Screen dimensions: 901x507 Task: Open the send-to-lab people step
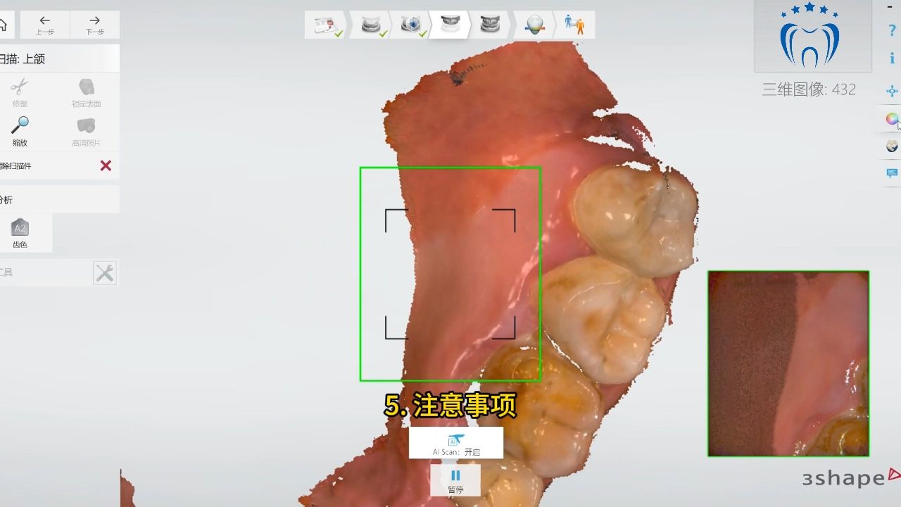tap(574, 25)
